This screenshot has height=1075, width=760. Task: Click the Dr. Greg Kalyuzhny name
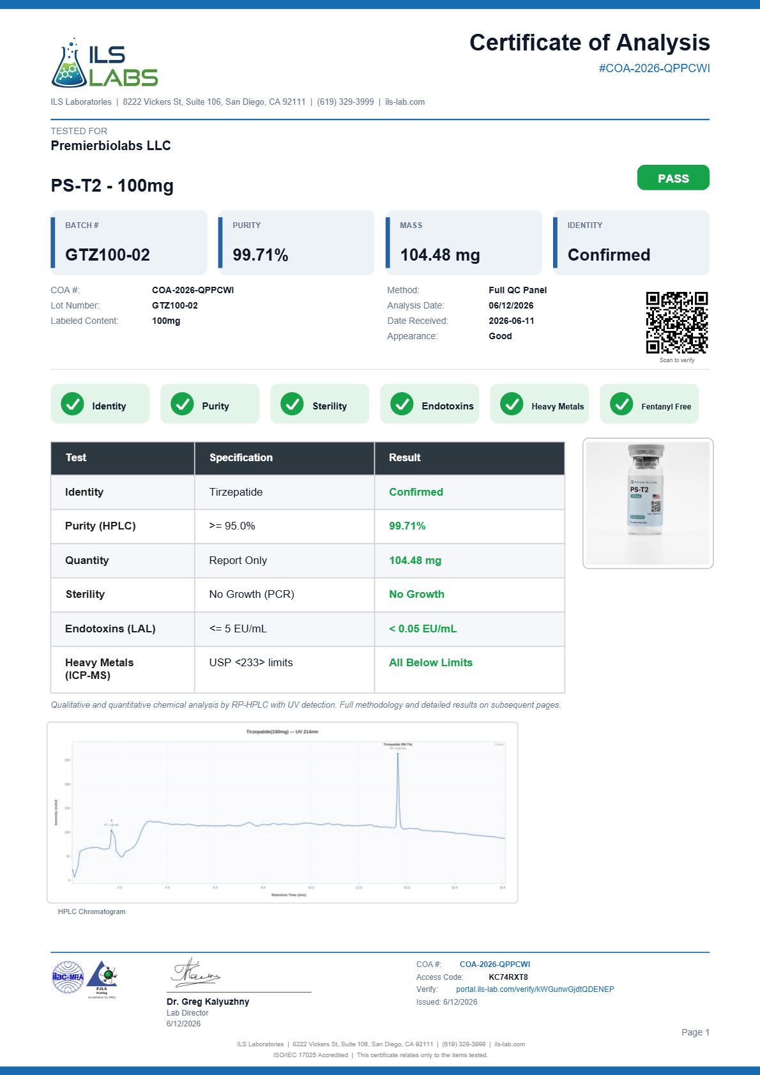[208, 1002]
